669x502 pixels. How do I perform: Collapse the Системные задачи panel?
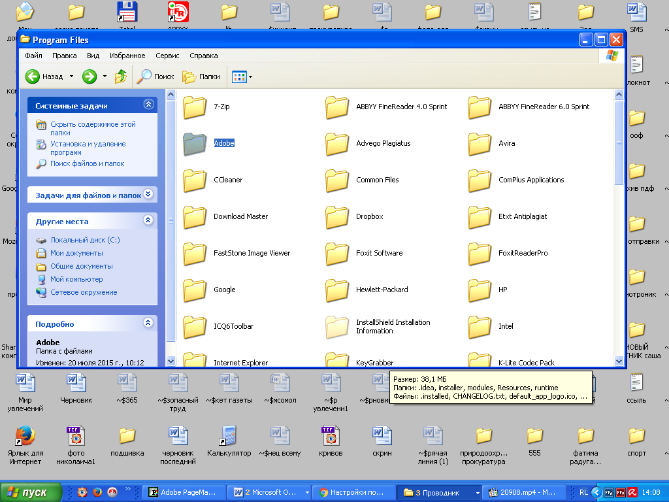(x=148, y=105)
